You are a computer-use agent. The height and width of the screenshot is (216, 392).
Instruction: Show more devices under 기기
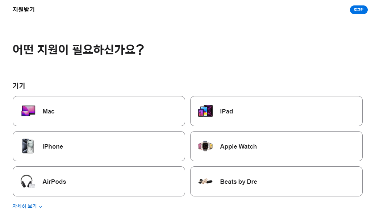pyautogui.click(x=25, y=206)
